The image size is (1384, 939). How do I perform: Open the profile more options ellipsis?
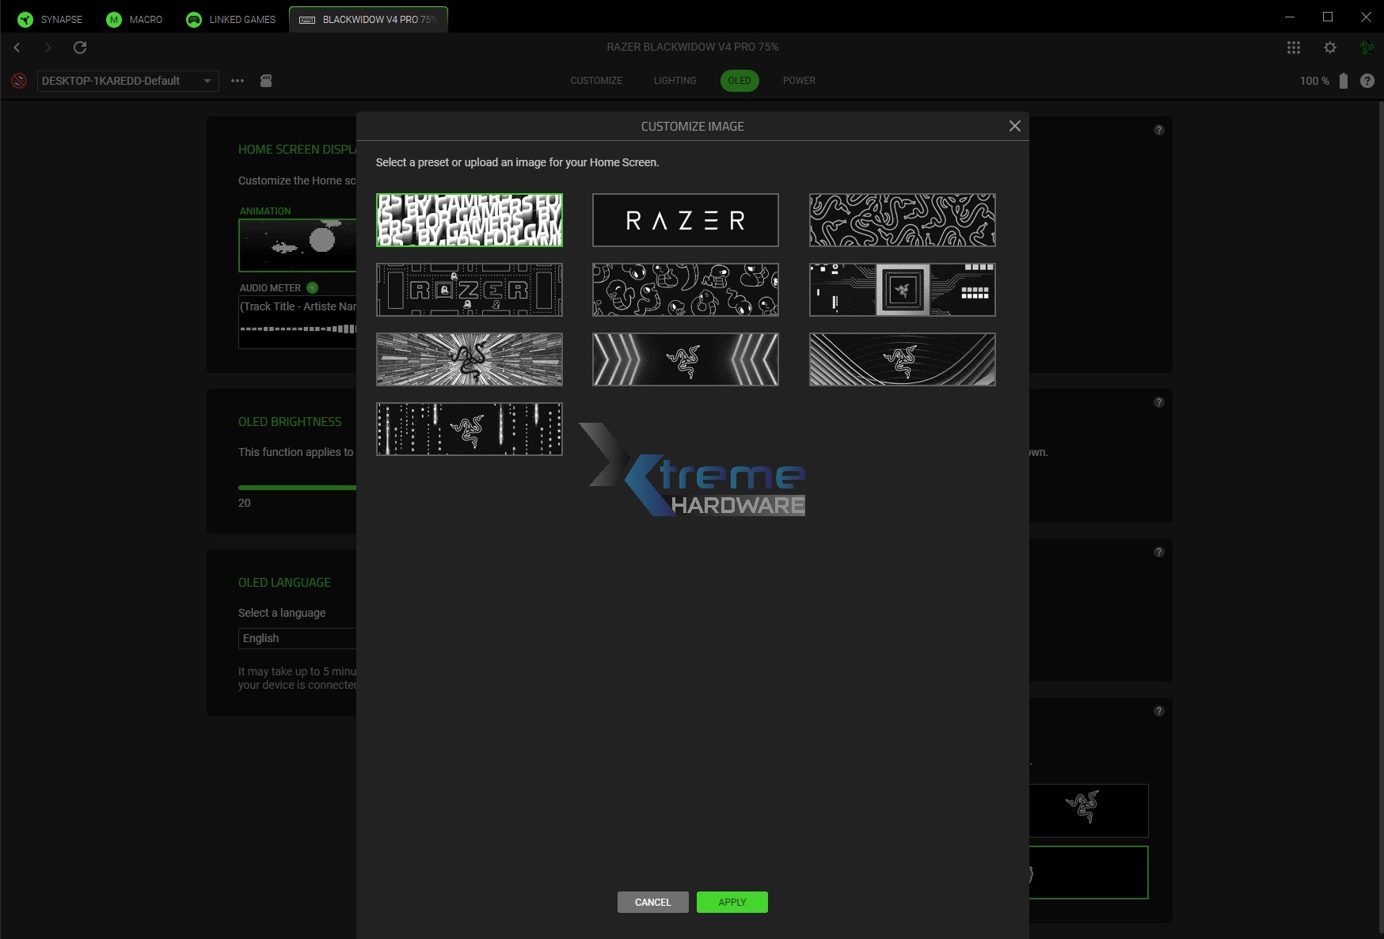[x=237, y=81]
